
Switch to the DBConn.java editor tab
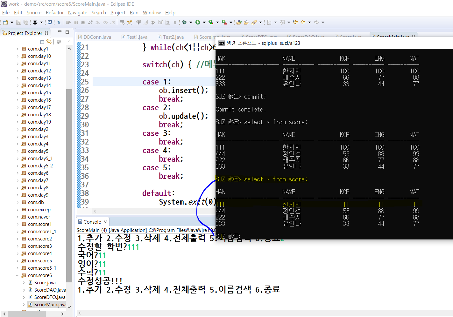point(95,37)
